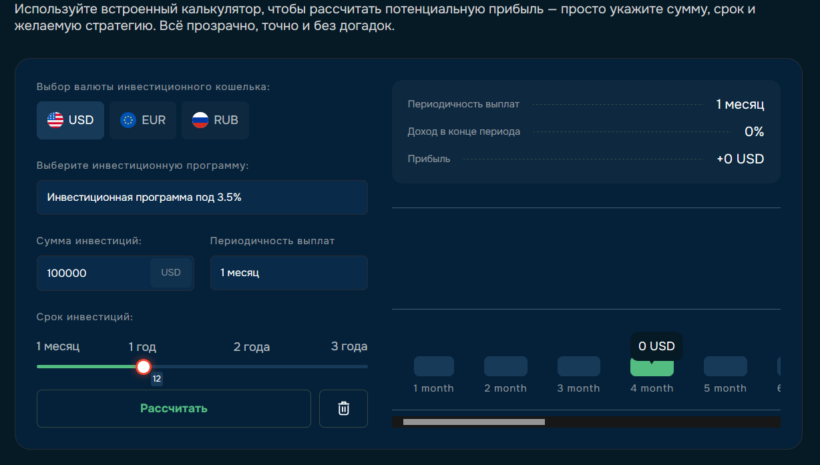The image size is (820, 465).
Task: Click the chart horizontal scrollbar thumb
Action: (x=473, y=422)
